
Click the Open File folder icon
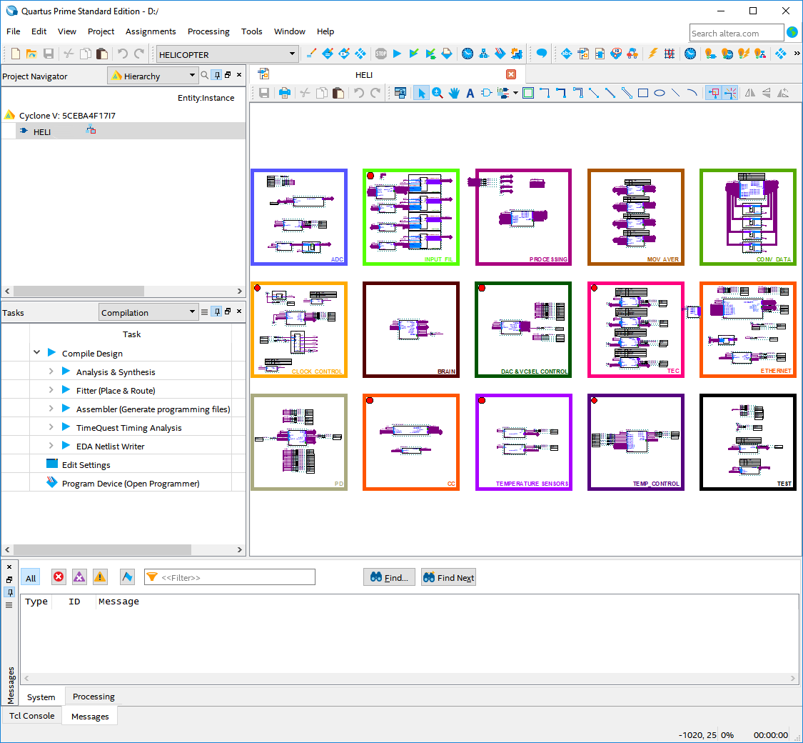31,54
